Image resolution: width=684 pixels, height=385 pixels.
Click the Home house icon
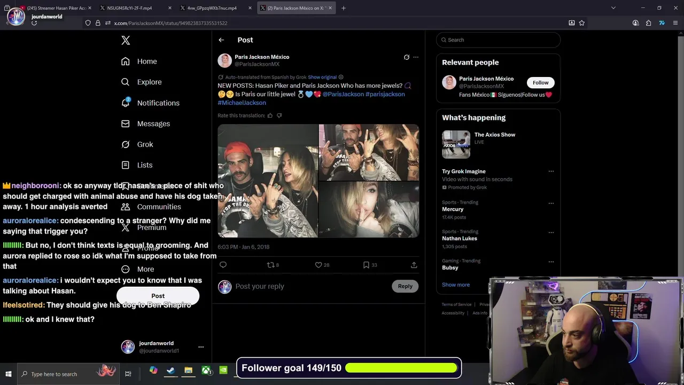point(126,61)
